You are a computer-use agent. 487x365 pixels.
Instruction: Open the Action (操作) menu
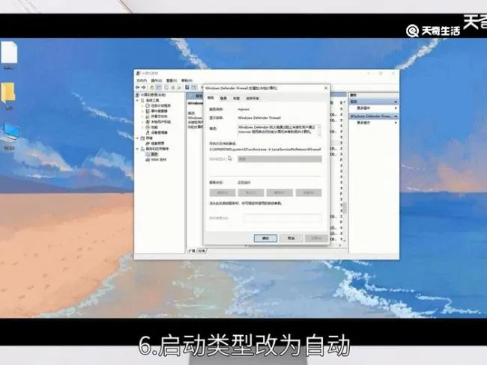tap(157, 81)
